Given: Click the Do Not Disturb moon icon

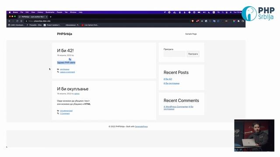Looking at the screenshot, I should pyautogui.click(x=209, y=12).
